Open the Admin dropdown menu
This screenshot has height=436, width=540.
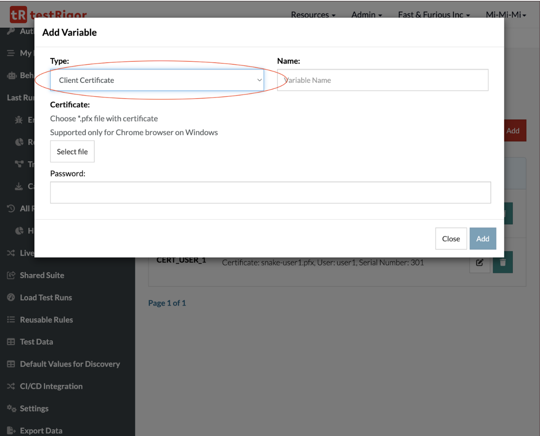tap(367, 15)
